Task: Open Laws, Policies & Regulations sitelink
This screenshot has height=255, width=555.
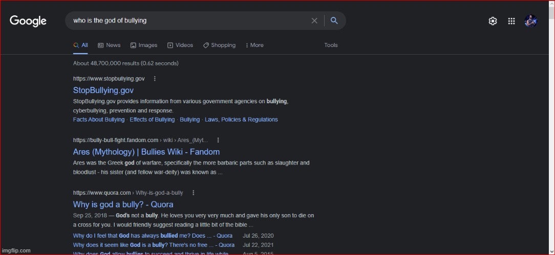Action: [x=241, y=120]
